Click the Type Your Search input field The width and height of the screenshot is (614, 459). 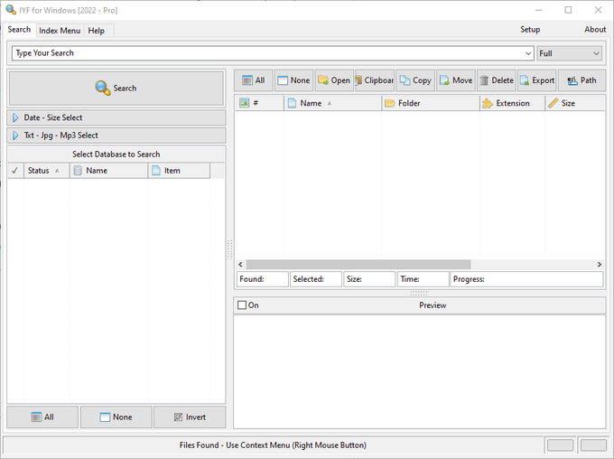tap(271, 53)
